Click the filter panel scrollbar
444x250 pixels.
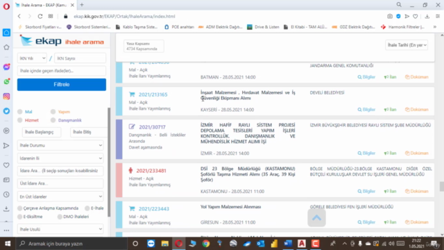point(109,162)
